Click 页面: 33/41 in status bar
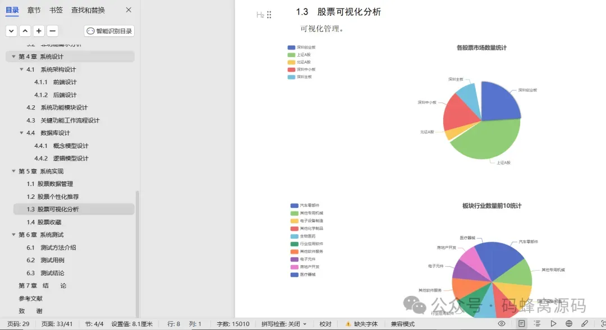Viewport: 606px width, 330px height. coord(57,324)
